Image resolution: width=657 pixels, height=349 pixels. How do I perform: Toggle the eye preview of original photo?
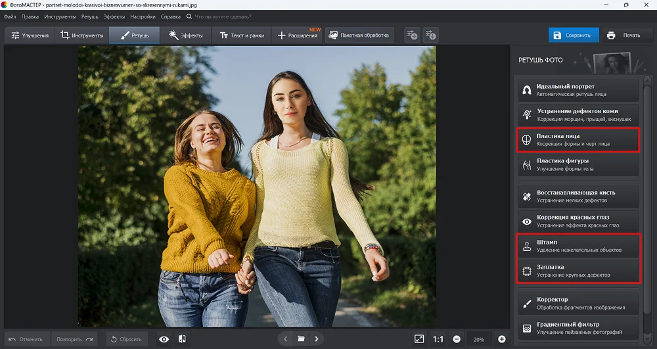point(164,339)
